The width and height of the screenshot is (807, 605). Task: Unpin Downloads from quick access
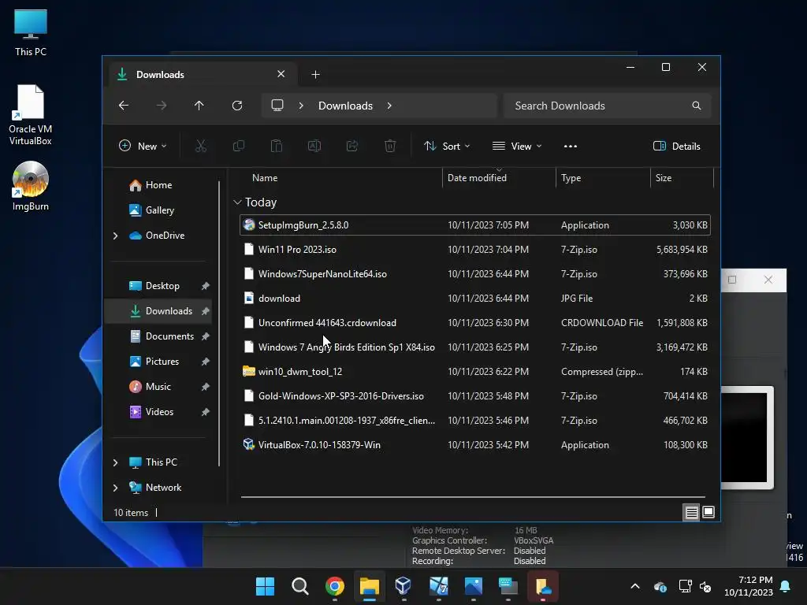pyautogui.click(x=206, y=311)
